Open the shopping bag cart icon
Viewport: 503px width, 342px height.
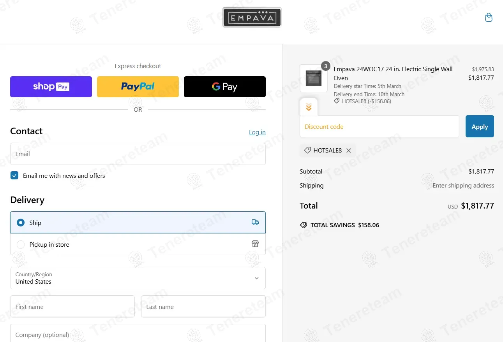pos(489,18)
